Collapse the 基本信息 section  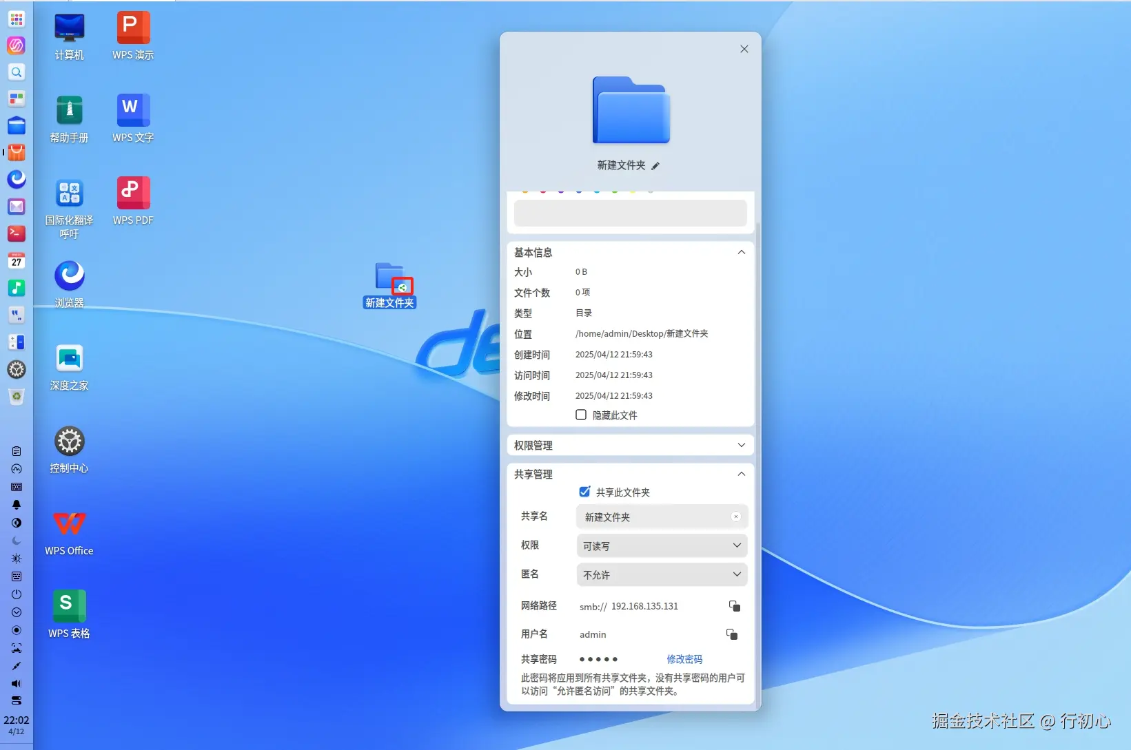tap(742, 252)
